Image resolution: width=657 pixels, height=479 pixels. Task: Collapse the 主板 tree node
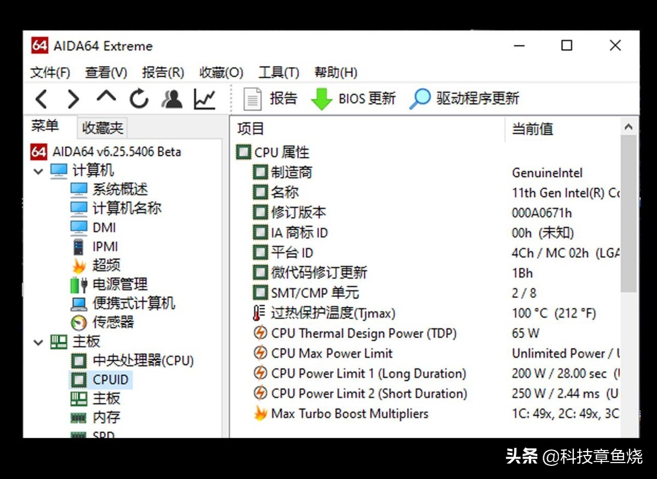[37, 342]
